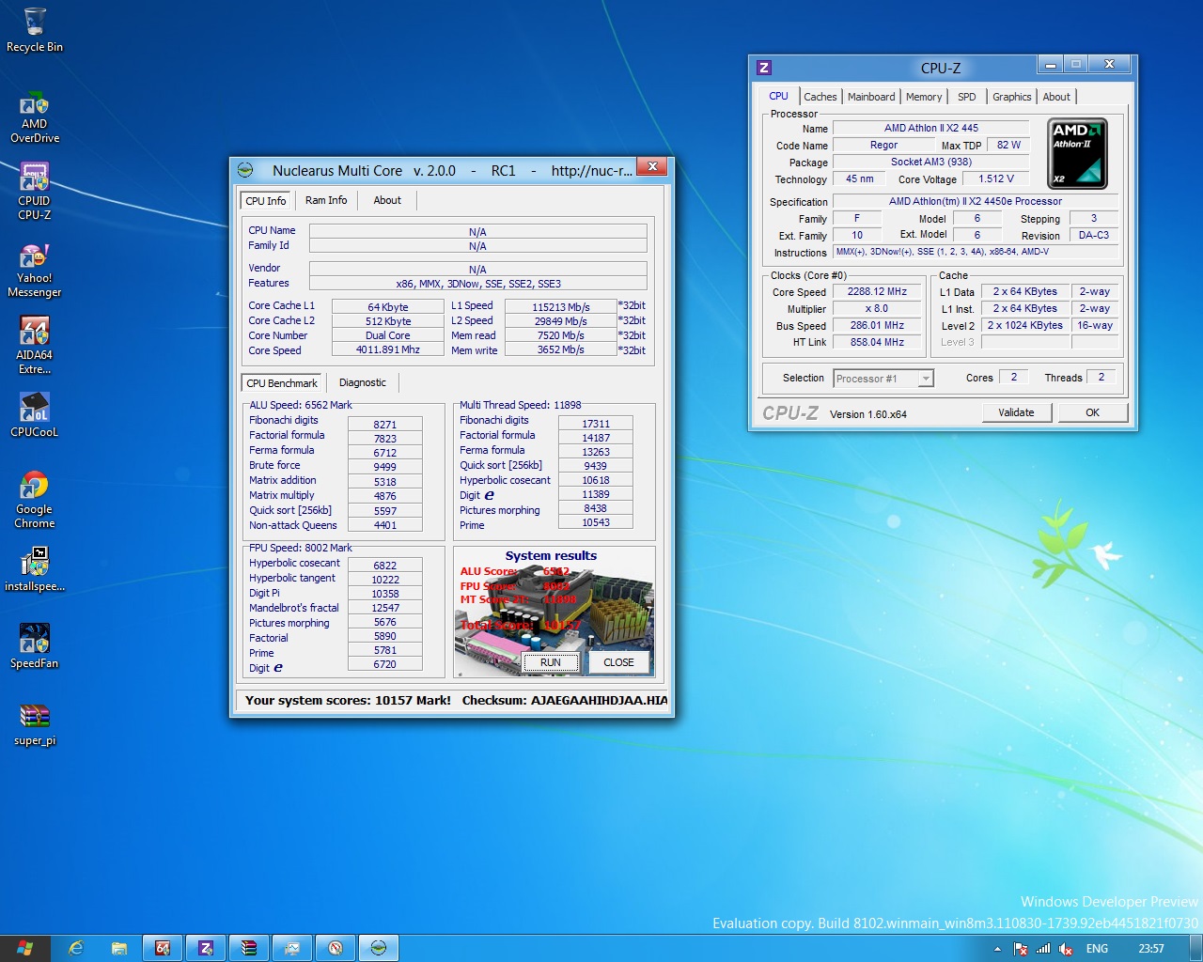This screenshot has height=962, width=1203.
Task: Switch to CPU-Z Mainboard tab
Action: [x=871, y=97]
